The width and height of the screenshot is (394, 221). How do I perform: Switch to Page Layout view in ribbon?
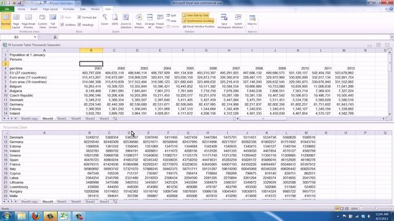[16, 21]
